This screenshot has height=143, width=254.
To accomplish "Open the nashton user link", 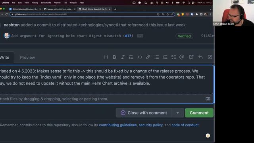I will coord(12,25).
